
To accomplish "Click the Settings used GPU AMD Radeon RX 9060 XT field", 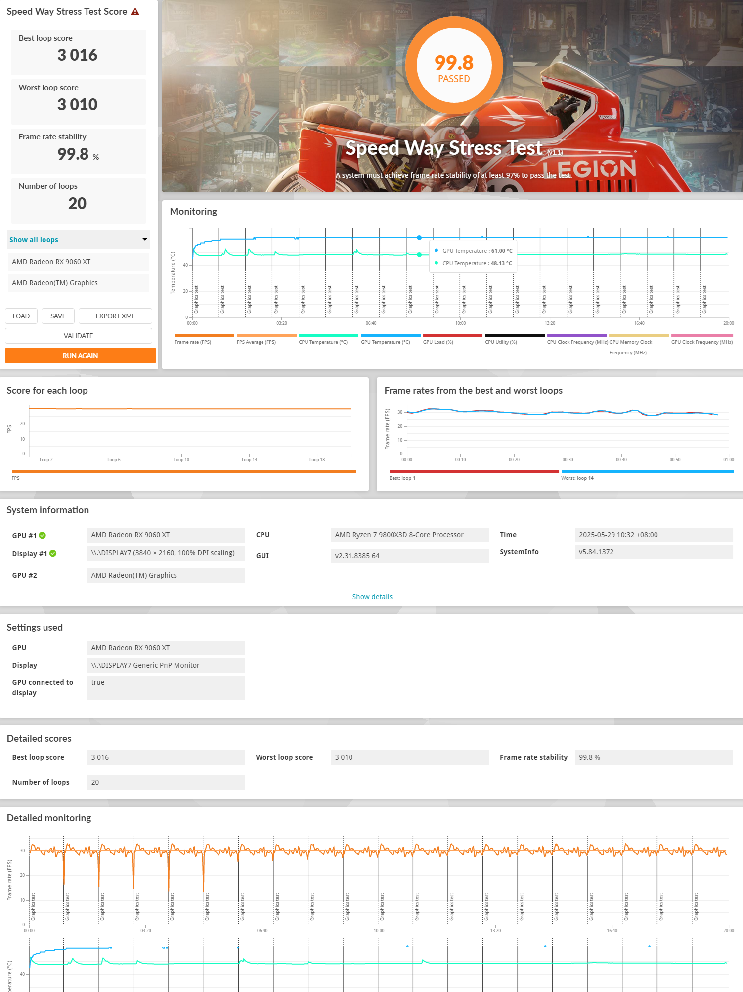I will pyautogui.click(x=166, y=648).
